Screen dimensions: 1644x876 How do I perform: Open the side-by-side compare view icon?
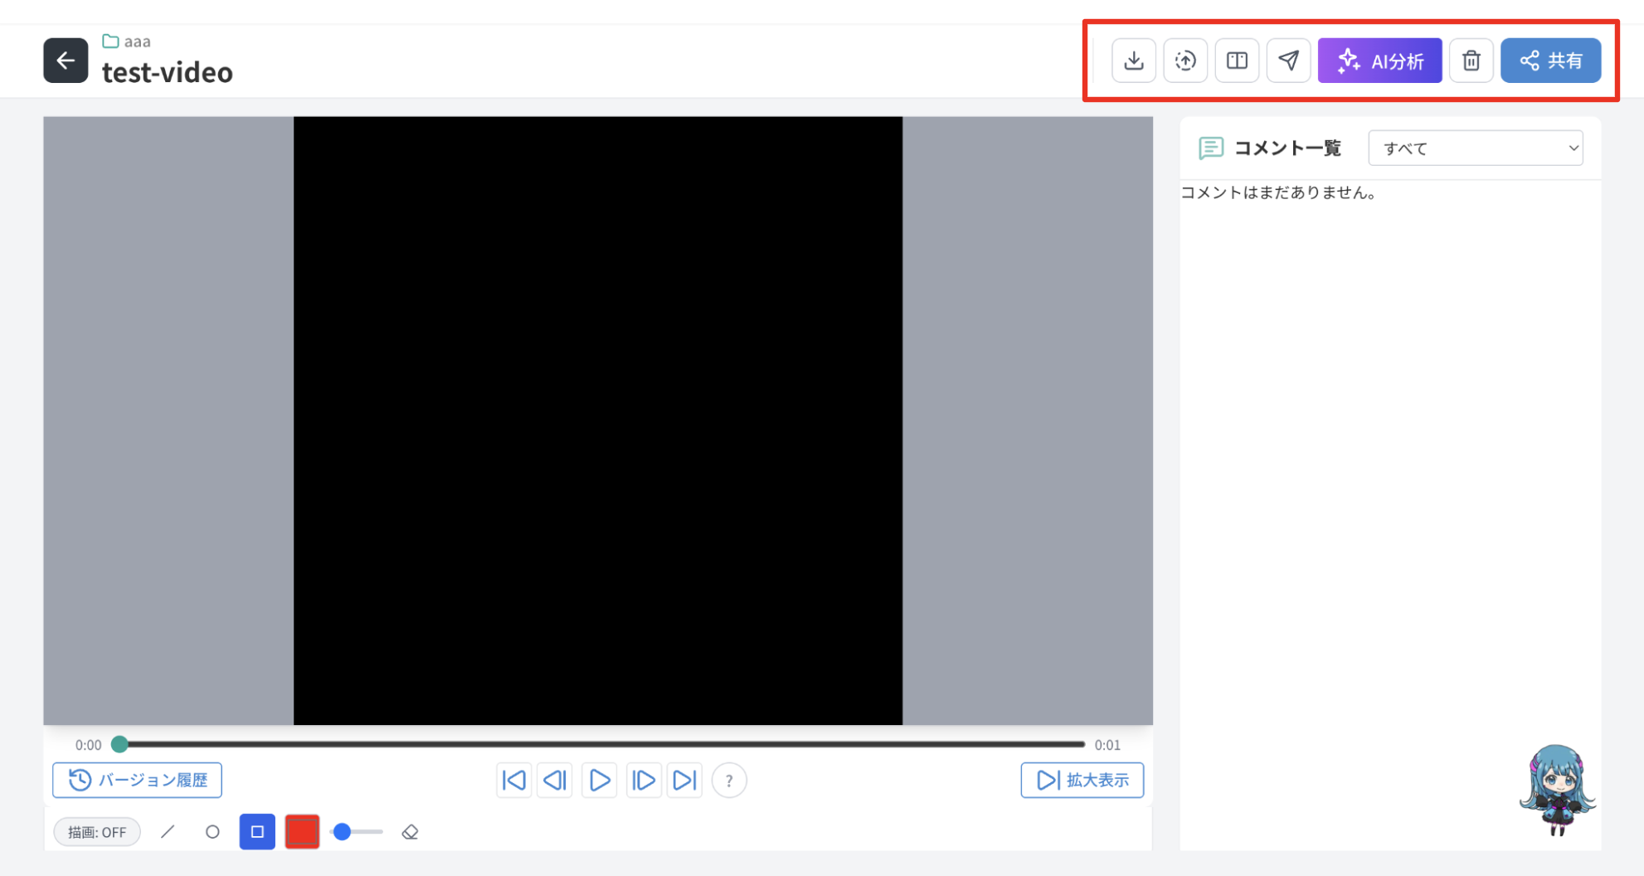1237,61
